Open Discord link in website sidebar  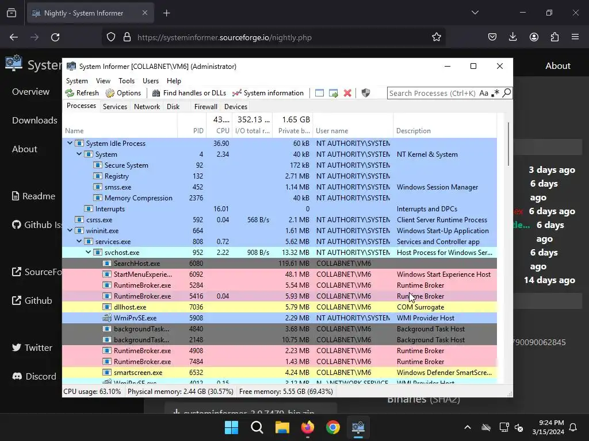34,377
